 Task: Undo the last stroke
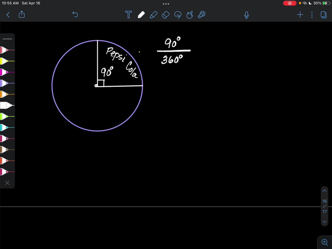click(x=75, y=14)
